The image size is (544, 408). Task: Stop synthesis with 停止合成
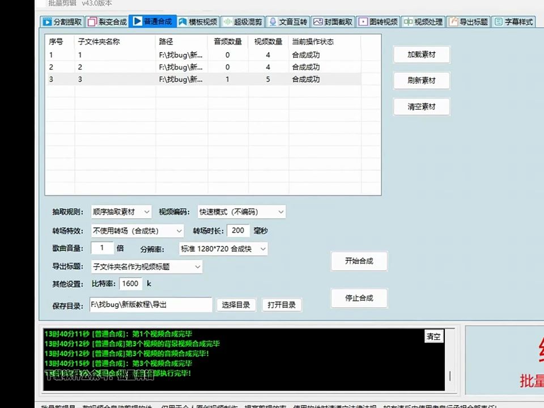click(359, 298)
